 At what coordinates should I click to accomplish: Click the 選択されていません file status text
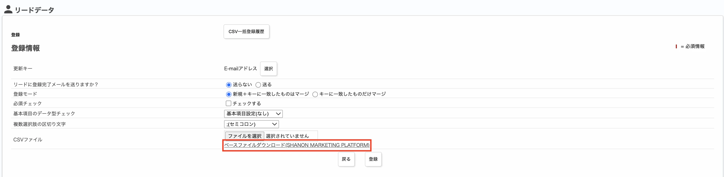pos(287,136)
